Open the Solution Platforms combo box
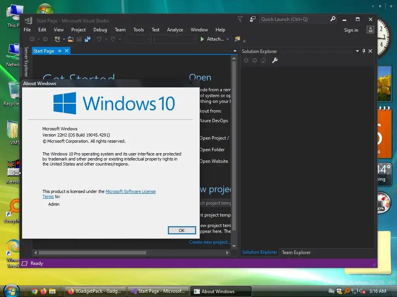The height and width of the screenshot is (297, 397). click(175, 39)
